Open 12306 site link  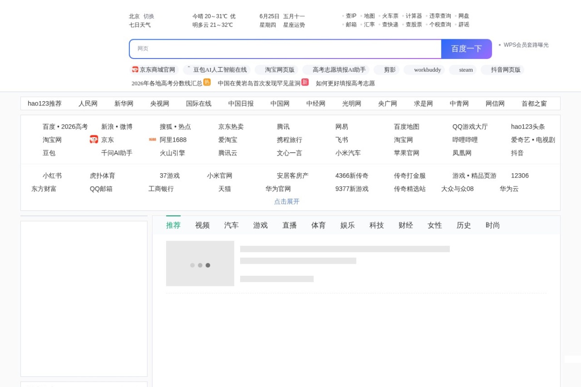520,176
